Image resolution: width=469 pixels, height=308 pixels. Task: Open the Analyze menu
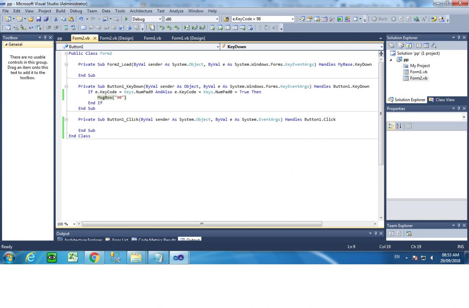[176, 11]
